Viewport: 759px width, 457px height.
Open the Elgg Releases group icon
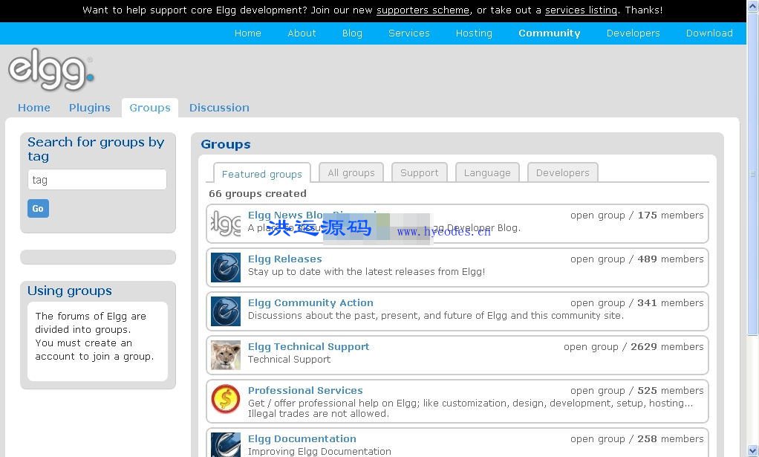(x=226, y=268)
